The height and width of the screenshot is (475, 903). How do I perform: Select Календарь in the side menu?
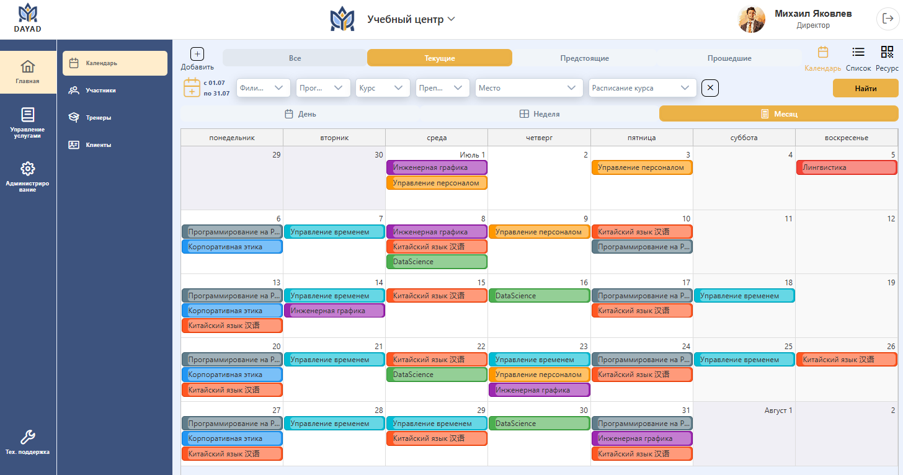click(x=115, y=63)
